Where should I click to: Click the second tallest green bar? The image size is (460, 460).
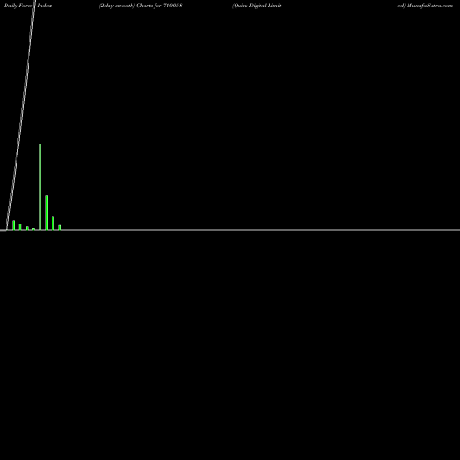click(47, 213)
